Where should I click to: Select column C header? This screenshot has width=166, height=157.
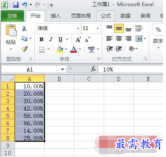click(89, 79)
